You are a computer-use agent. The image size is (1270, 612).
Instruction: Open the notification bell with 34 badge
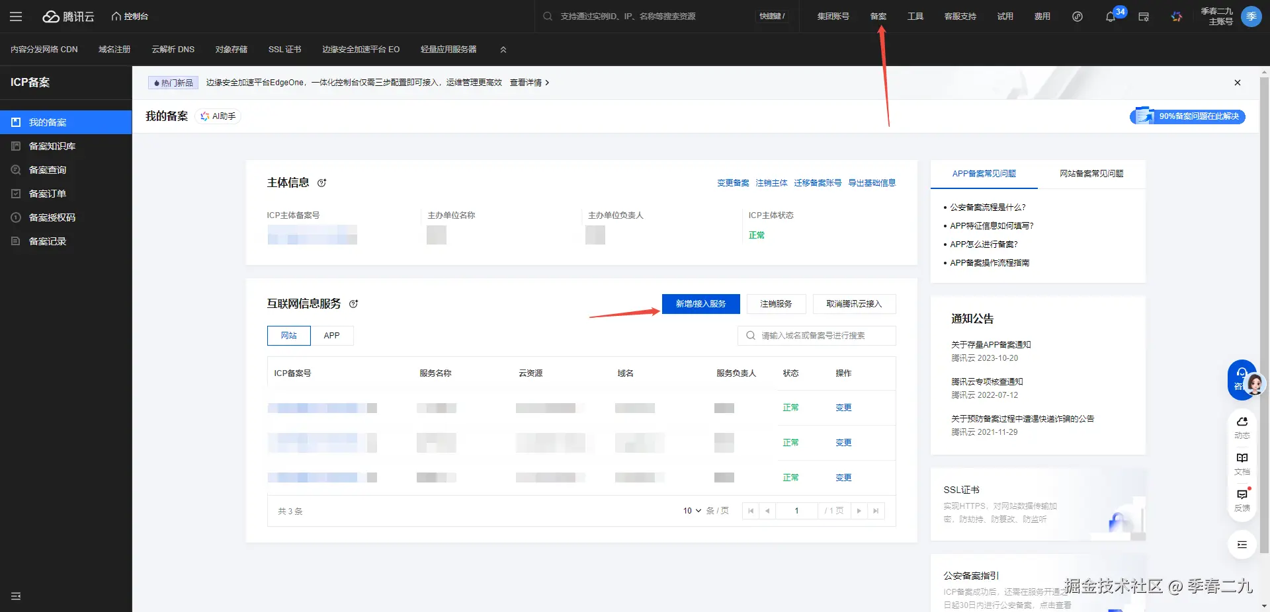tap(1111, 17)
